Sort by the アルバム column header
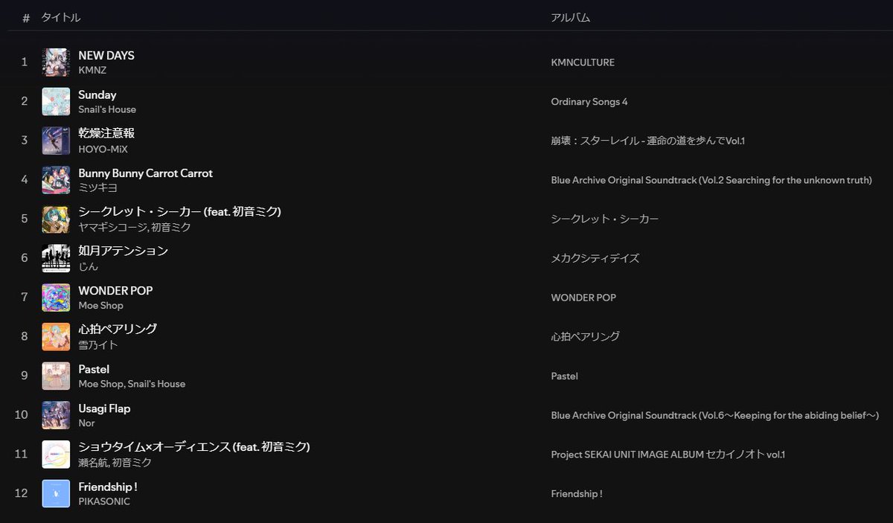893x523 pixels. click(x=570, y=17)
